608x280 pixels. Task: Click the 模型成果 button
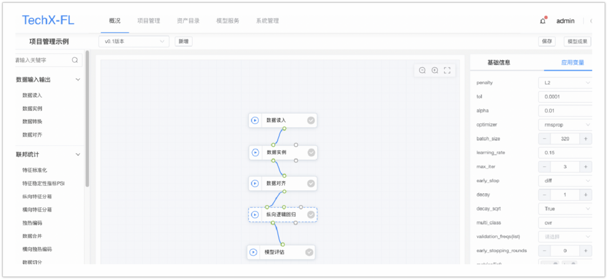tap(577, 41)
